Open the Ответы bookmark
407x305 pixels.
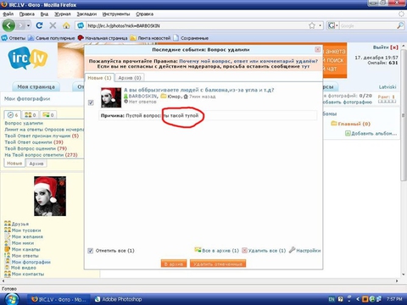(14, 38)
